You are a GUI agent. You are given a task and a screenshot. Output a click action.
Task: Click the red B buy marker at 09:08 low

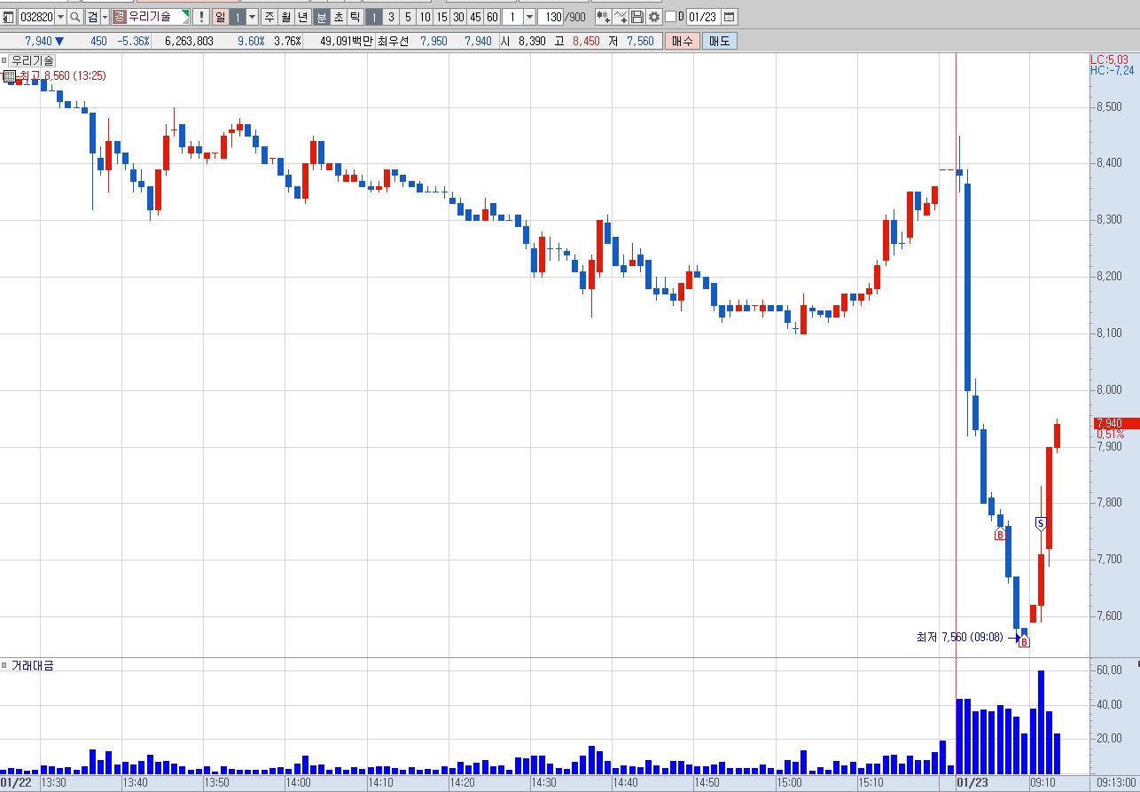pyautogui.click(x=1025, y=642)
